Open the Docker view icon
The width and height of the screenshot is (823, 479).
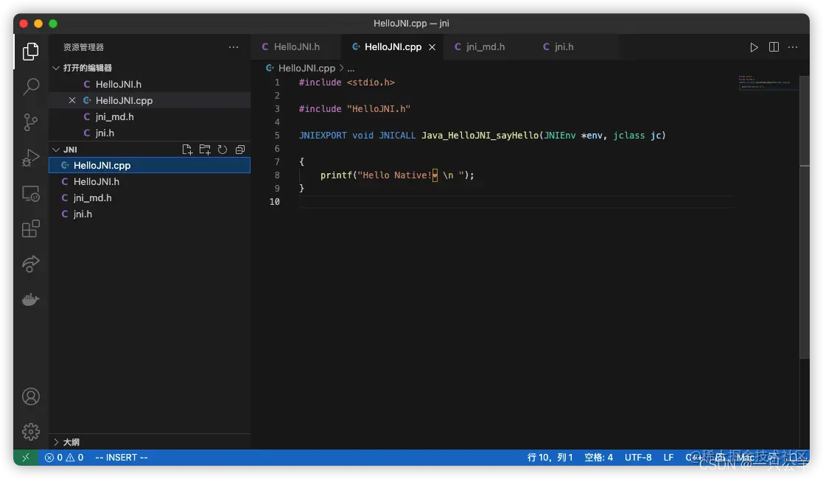pyautogui.click(x=30, y=299)
